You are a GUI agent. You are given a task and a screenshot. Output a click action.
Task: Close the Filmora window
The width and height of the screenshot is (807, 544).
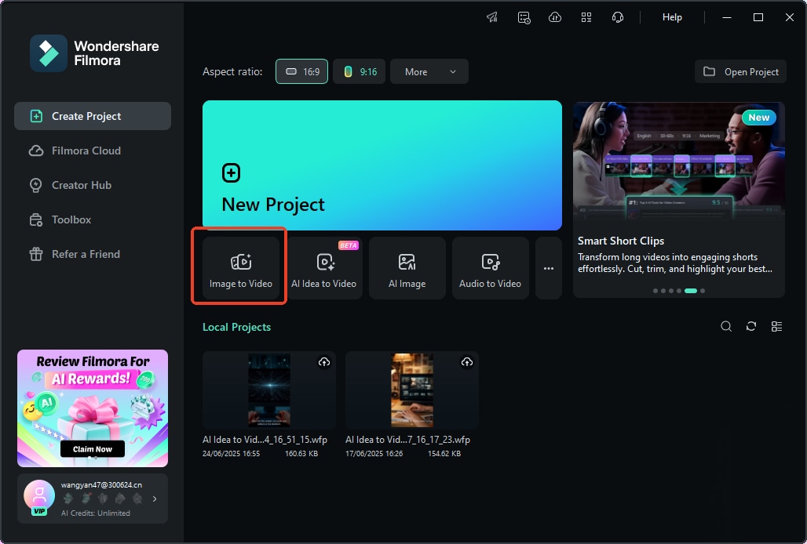pos(790,17)
